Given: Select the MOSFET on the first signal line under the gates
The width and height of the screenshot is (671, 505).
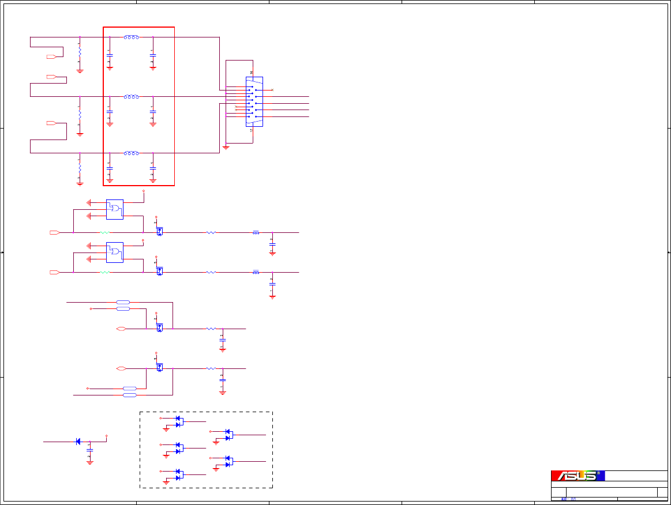Looking at the screenshot, I should coord(159,231).
